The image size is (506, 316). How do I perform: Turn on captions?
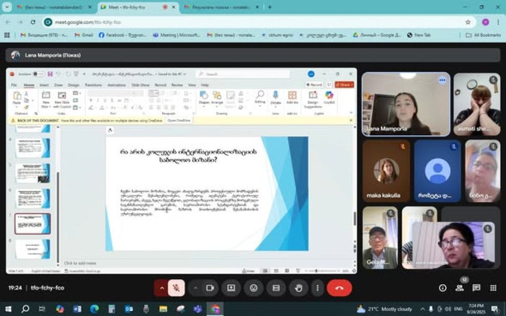click(276, 288)
